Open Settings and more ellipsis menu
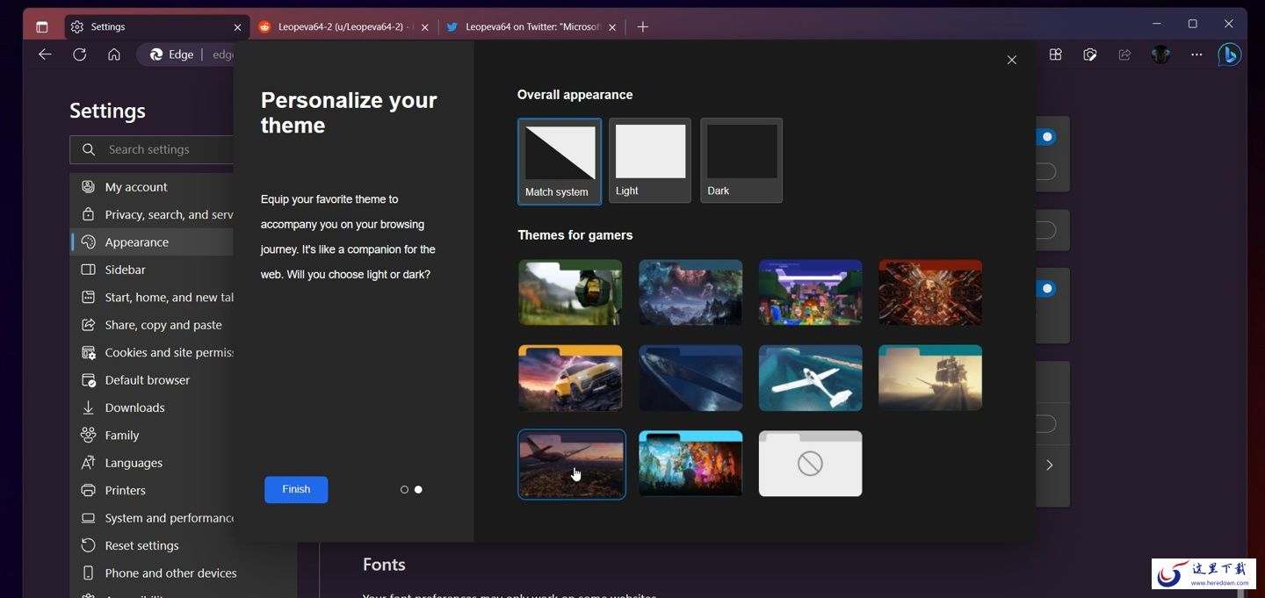 click(1196, 54)
